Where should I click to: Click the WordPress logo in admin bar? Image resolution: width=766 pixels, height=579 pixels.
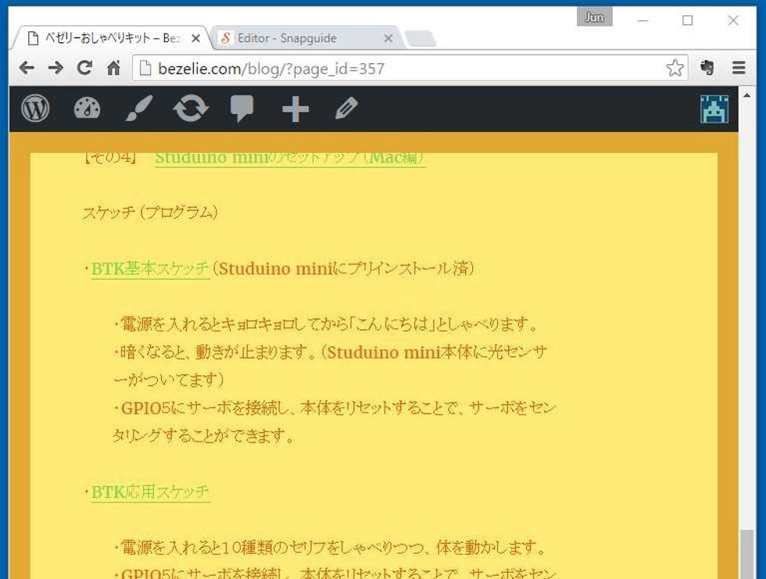[x=35, y=109]
